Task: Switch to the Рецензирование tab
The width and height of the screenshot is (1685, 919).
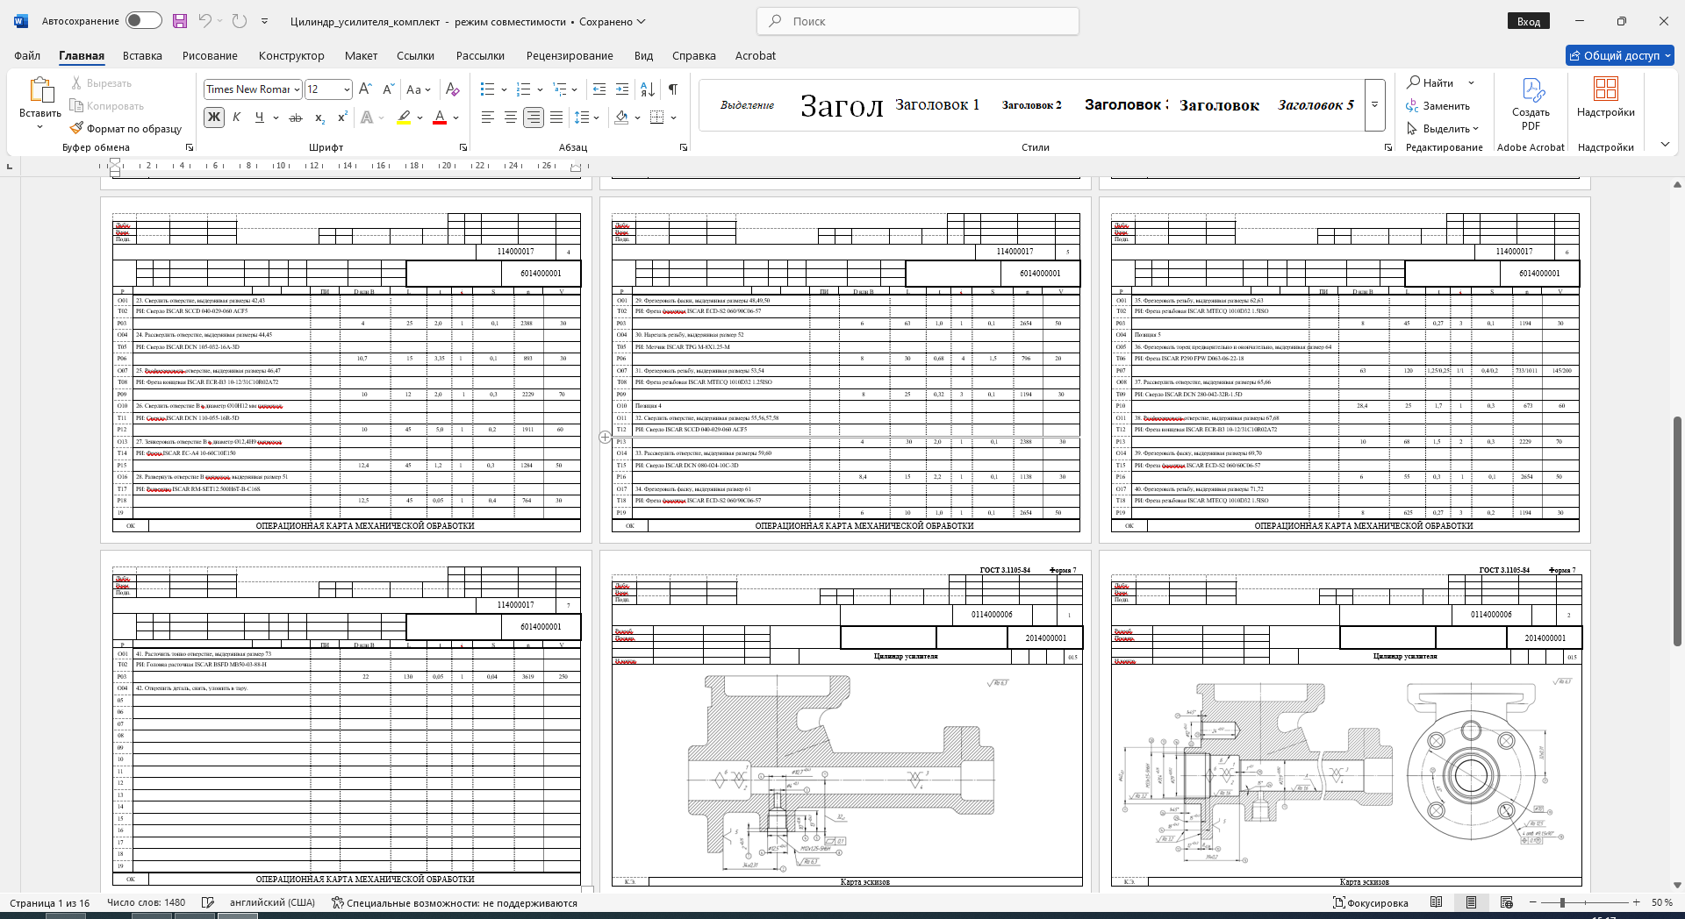Action: 570,55
